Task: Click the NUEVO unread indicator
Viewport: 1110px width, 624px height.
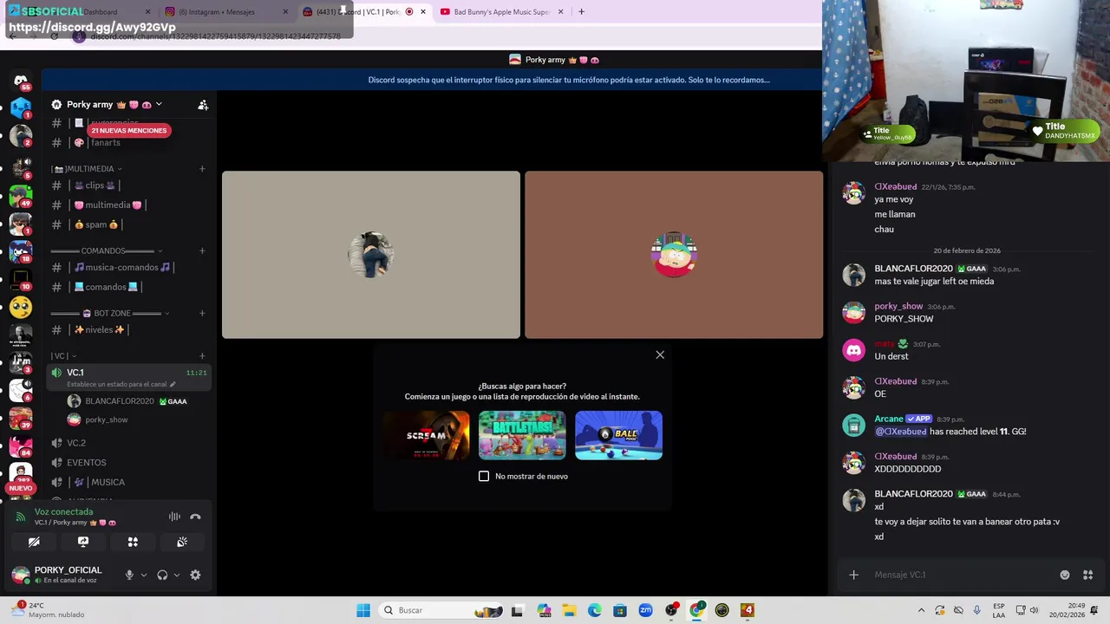Action: (21, 488)
